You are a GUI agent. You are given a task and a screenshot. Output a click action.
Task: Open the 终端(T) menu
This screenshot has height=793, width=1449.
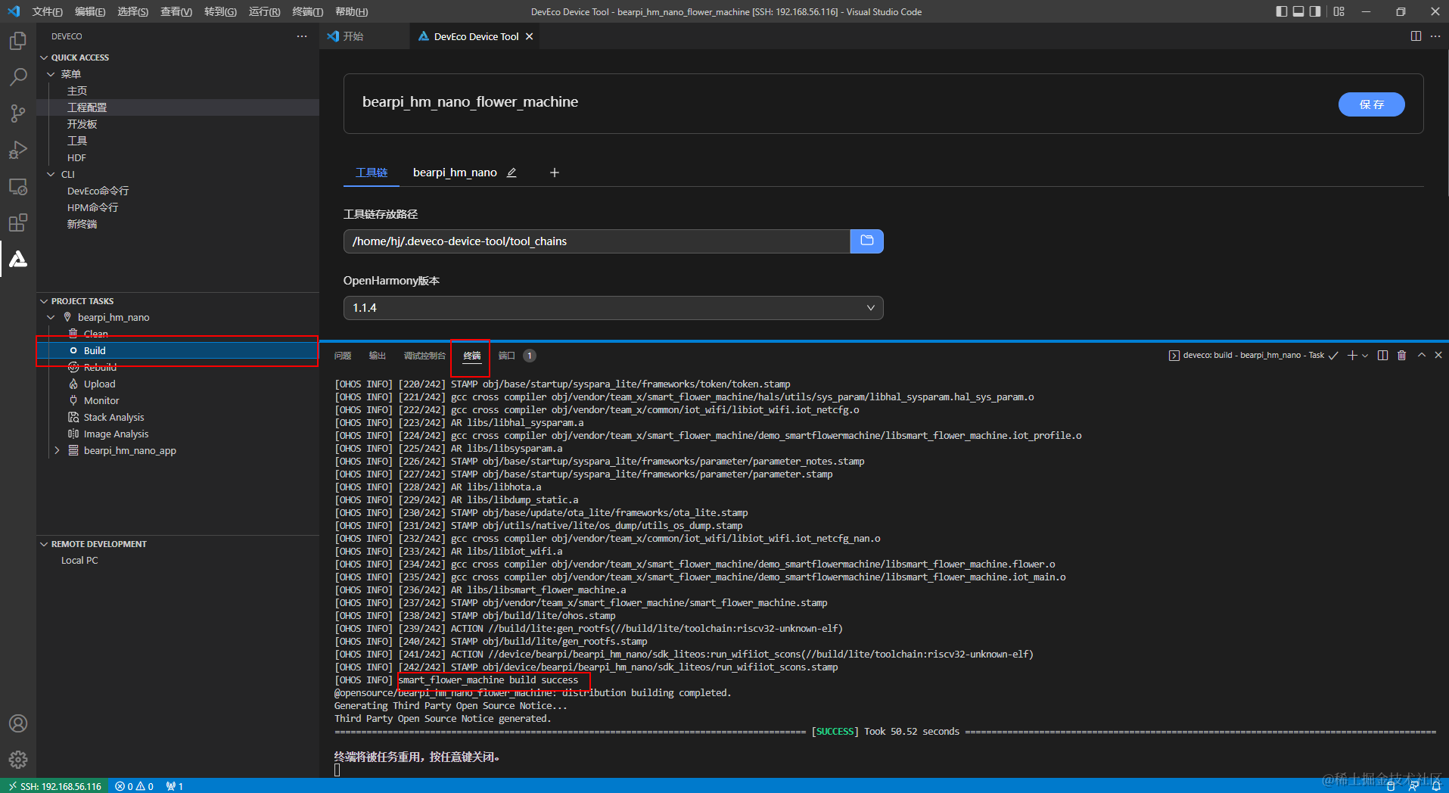[307, 11]
